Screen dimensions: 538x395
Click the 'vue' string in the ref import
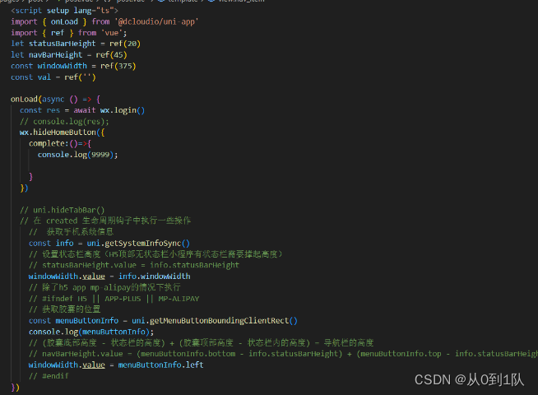(112, 33)
